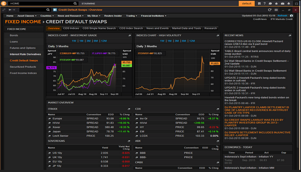This screenshot has width=301, height=172.
Task: Click the search magnifier in HOME box
Action: pyautogui.click(x=75, y=3)
